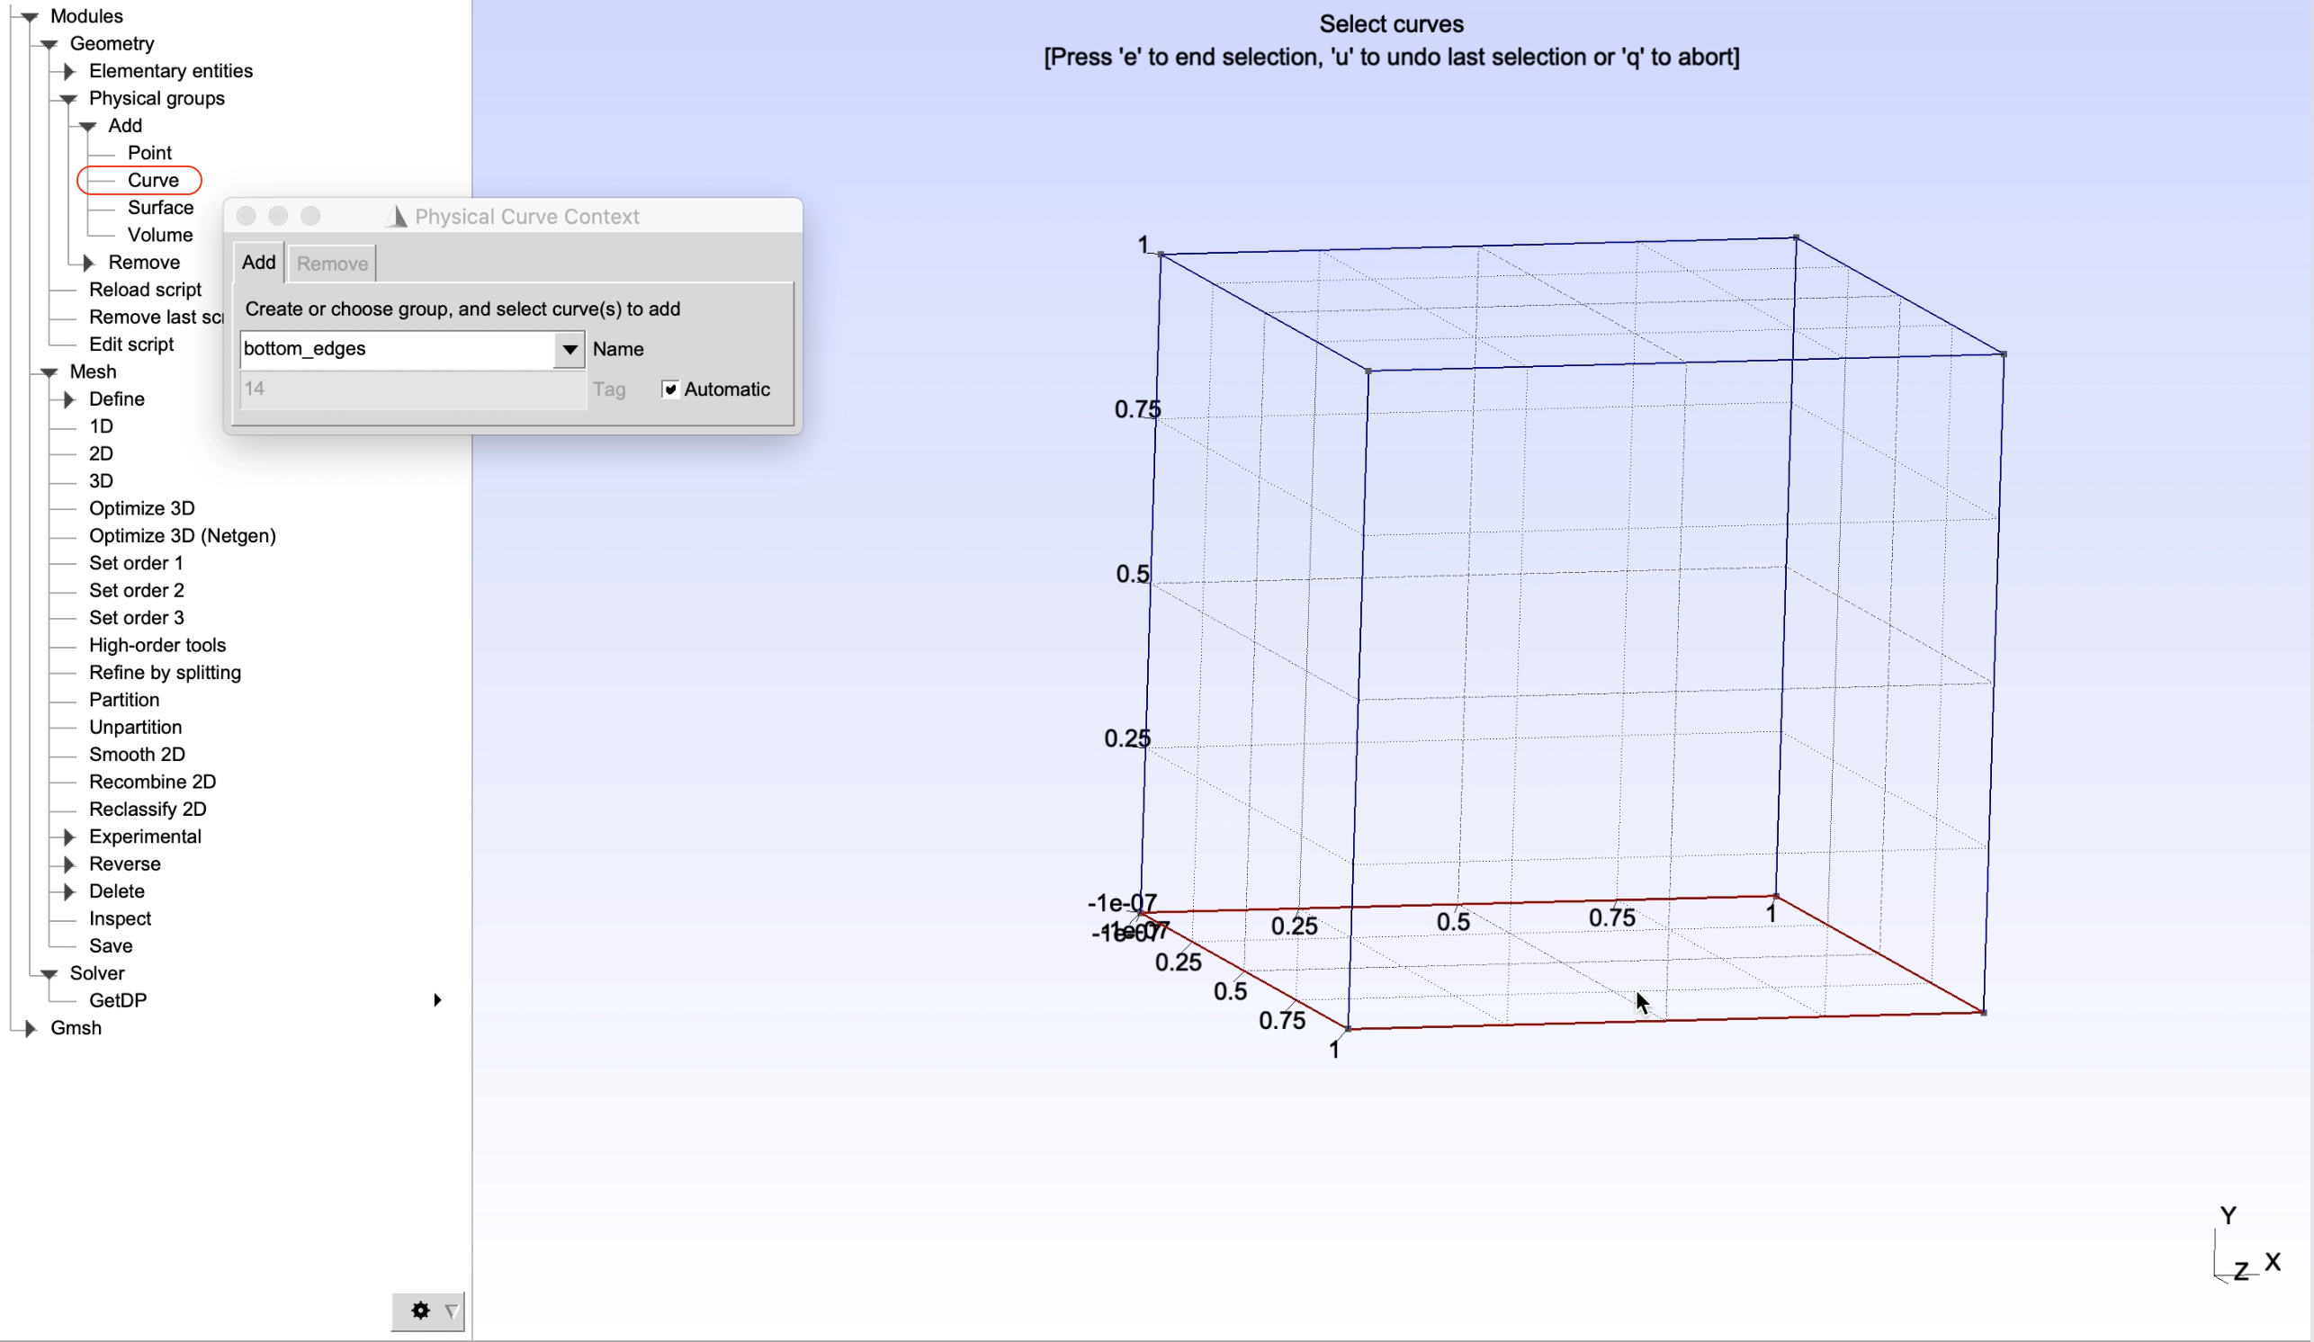Click the Gmsh logo in the dialog title

[x=396, y=216]
